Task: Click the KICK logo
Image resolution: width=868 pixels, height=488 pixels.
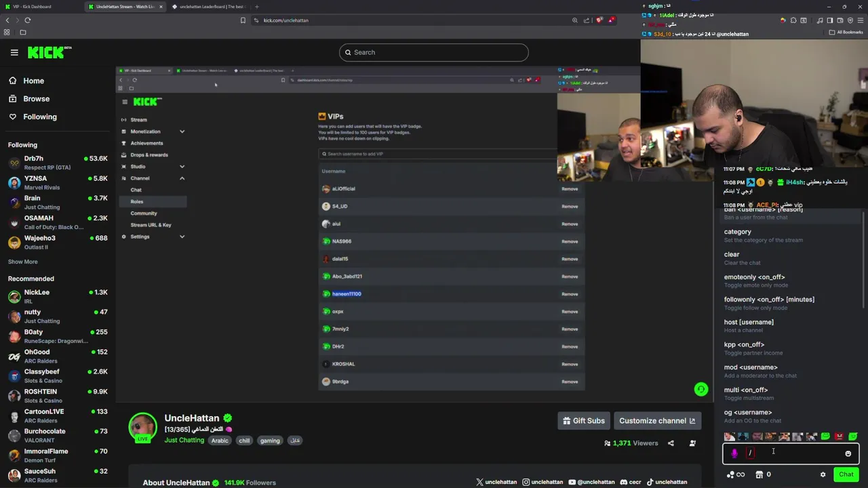Action: (49, 52)
